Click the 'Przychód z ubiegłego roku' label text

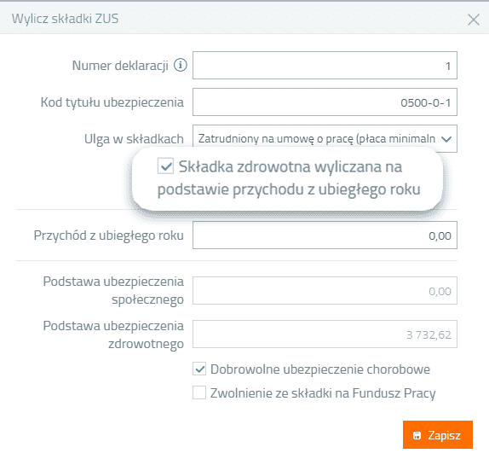(108, 235)
